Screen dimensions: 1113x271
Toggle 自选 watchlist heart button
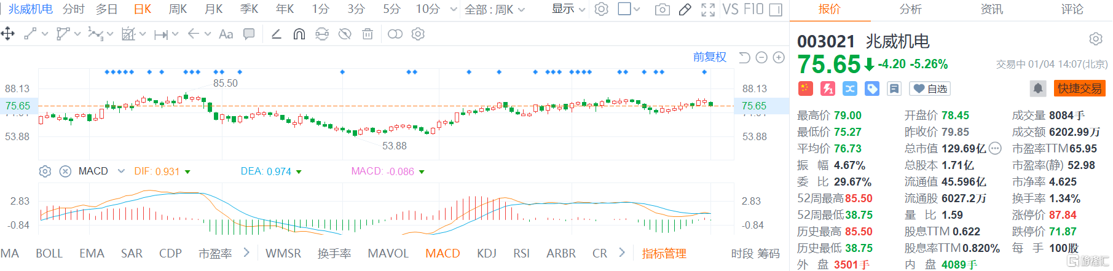point(930,88)
